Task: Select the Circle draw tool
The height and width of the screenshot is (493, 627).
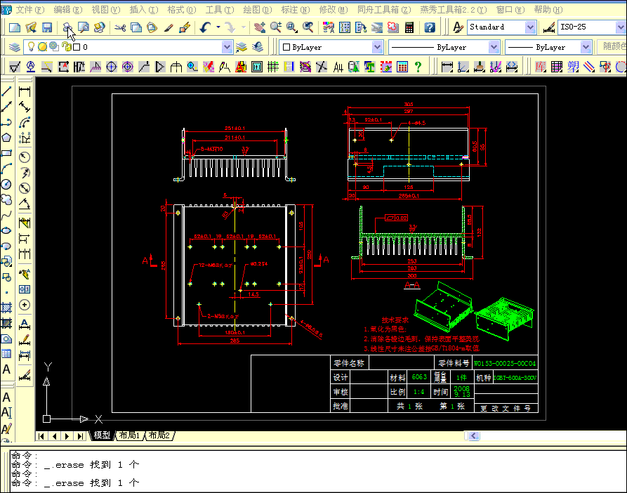Action: tap(6, 184)
